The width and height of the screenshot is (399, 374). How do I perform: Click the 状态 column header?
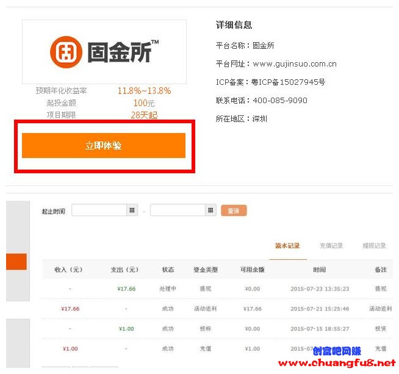[x=168, y=270]
